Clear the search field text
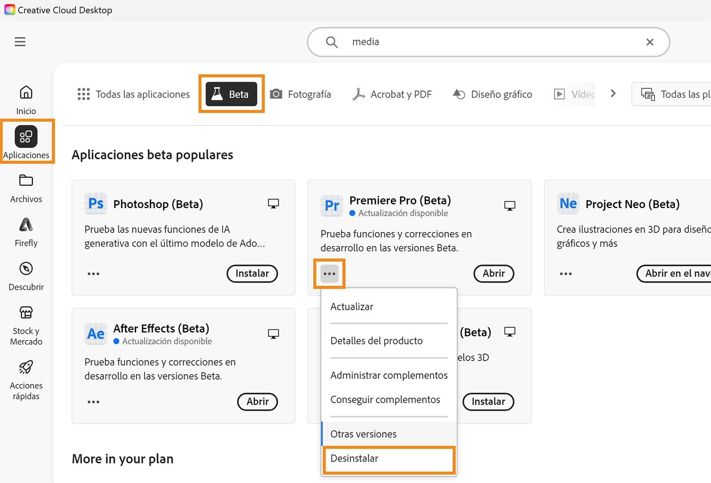 click(650, 42)
